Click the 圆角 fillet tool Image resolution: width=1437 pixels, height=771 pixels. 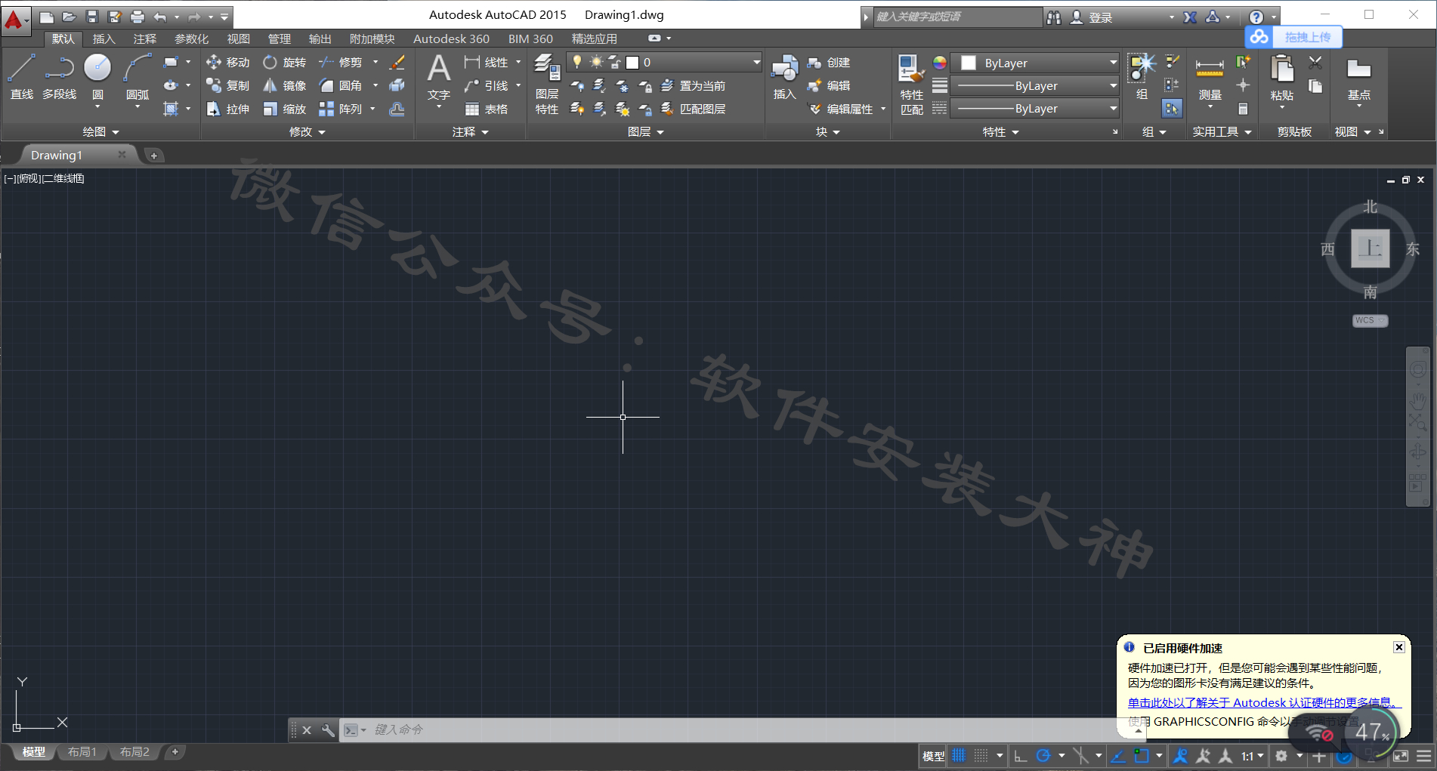coord(341,85)
